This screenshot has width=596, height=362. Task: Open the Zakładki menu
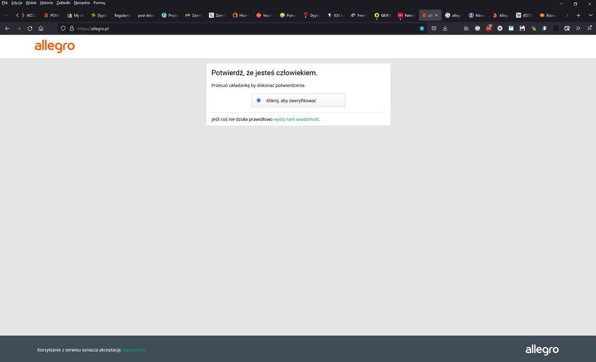pyautogui.click(x=63, y=2)
